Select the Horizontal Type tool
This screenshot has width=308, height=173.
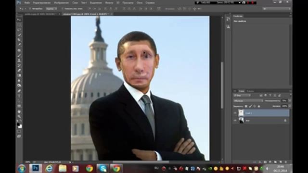click(x=19, y=96)
